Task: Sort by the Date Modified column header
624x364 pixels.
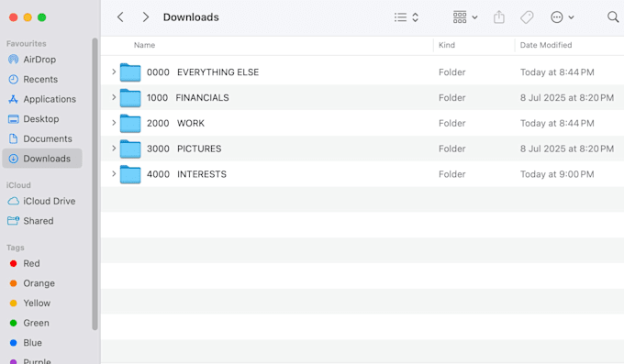Action: (546, 45)
